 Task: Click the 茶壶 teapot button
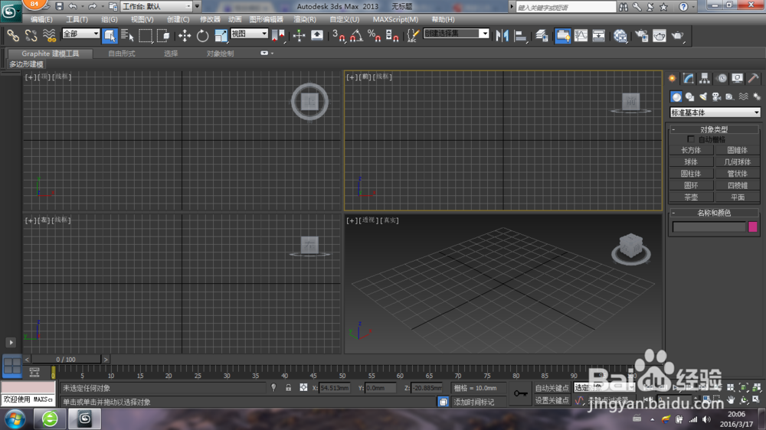click(691, 197)
